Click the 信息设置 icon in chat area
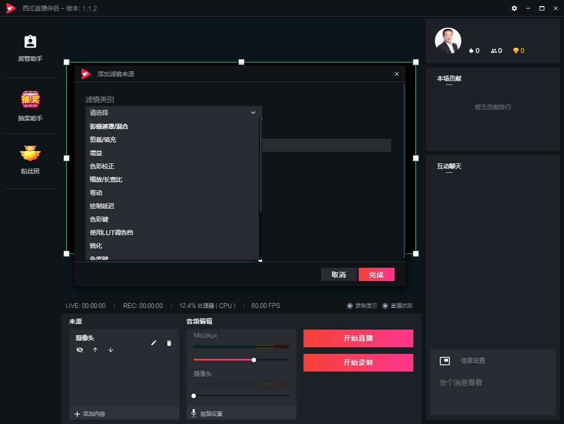Viewport: 564px width, 424px height. coord(445,361)
